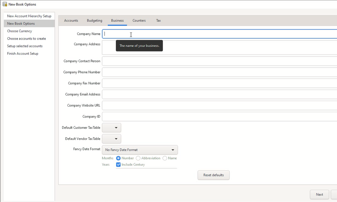
Task: Expand the Fancy Date Format dropdown
Action: [x=140, y=150]
